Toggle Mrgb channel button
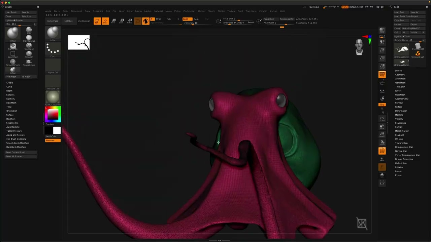This screenshot has height=242, width=431. [x=159, y=19]
